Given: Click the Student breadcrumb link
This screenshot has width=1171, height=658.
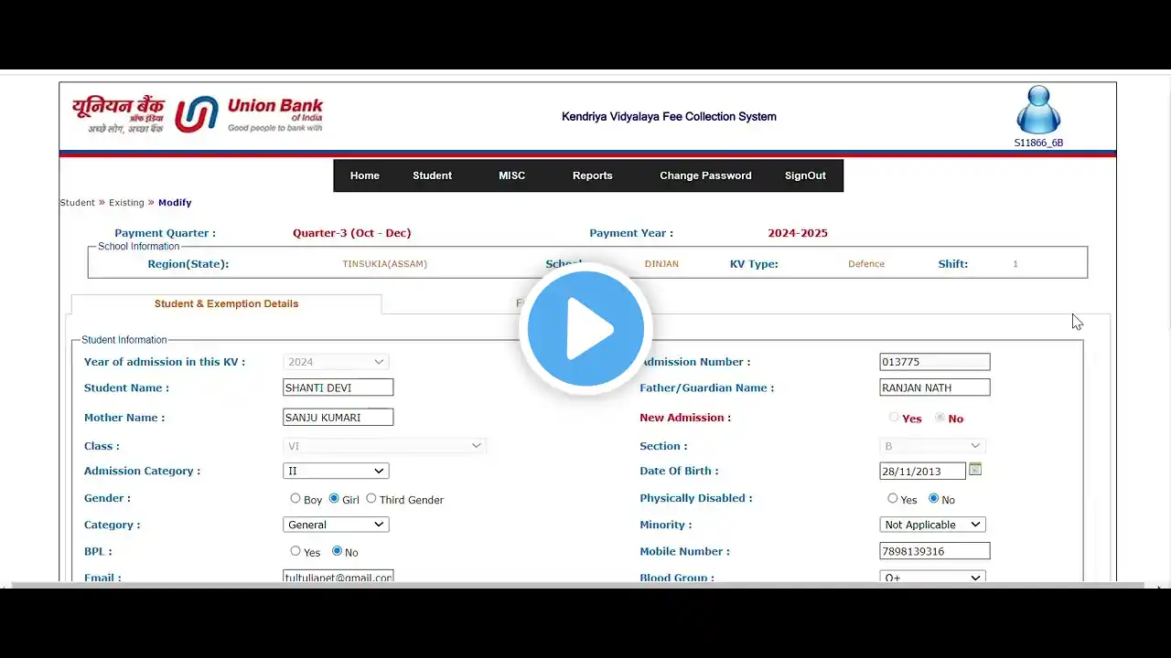Looking at the screenshot, I should (78, 203).
